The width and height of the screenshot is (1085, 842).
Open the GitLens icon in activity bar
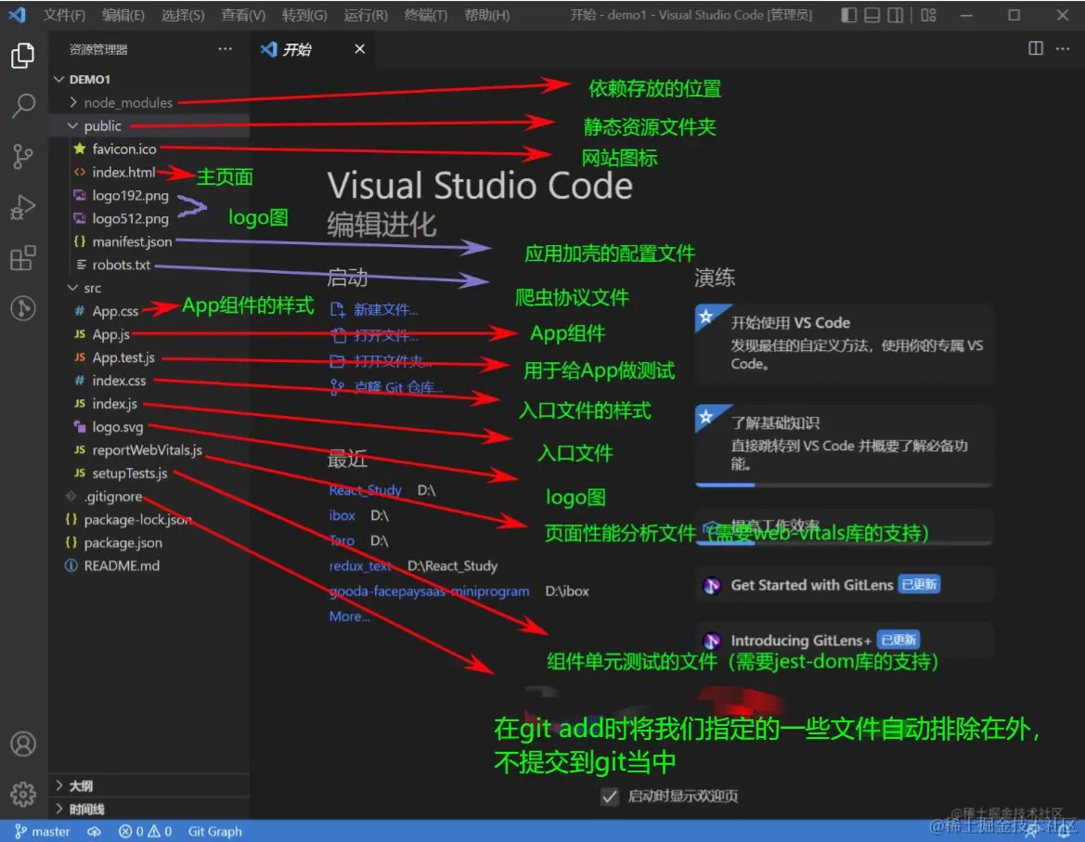[23, 308]
